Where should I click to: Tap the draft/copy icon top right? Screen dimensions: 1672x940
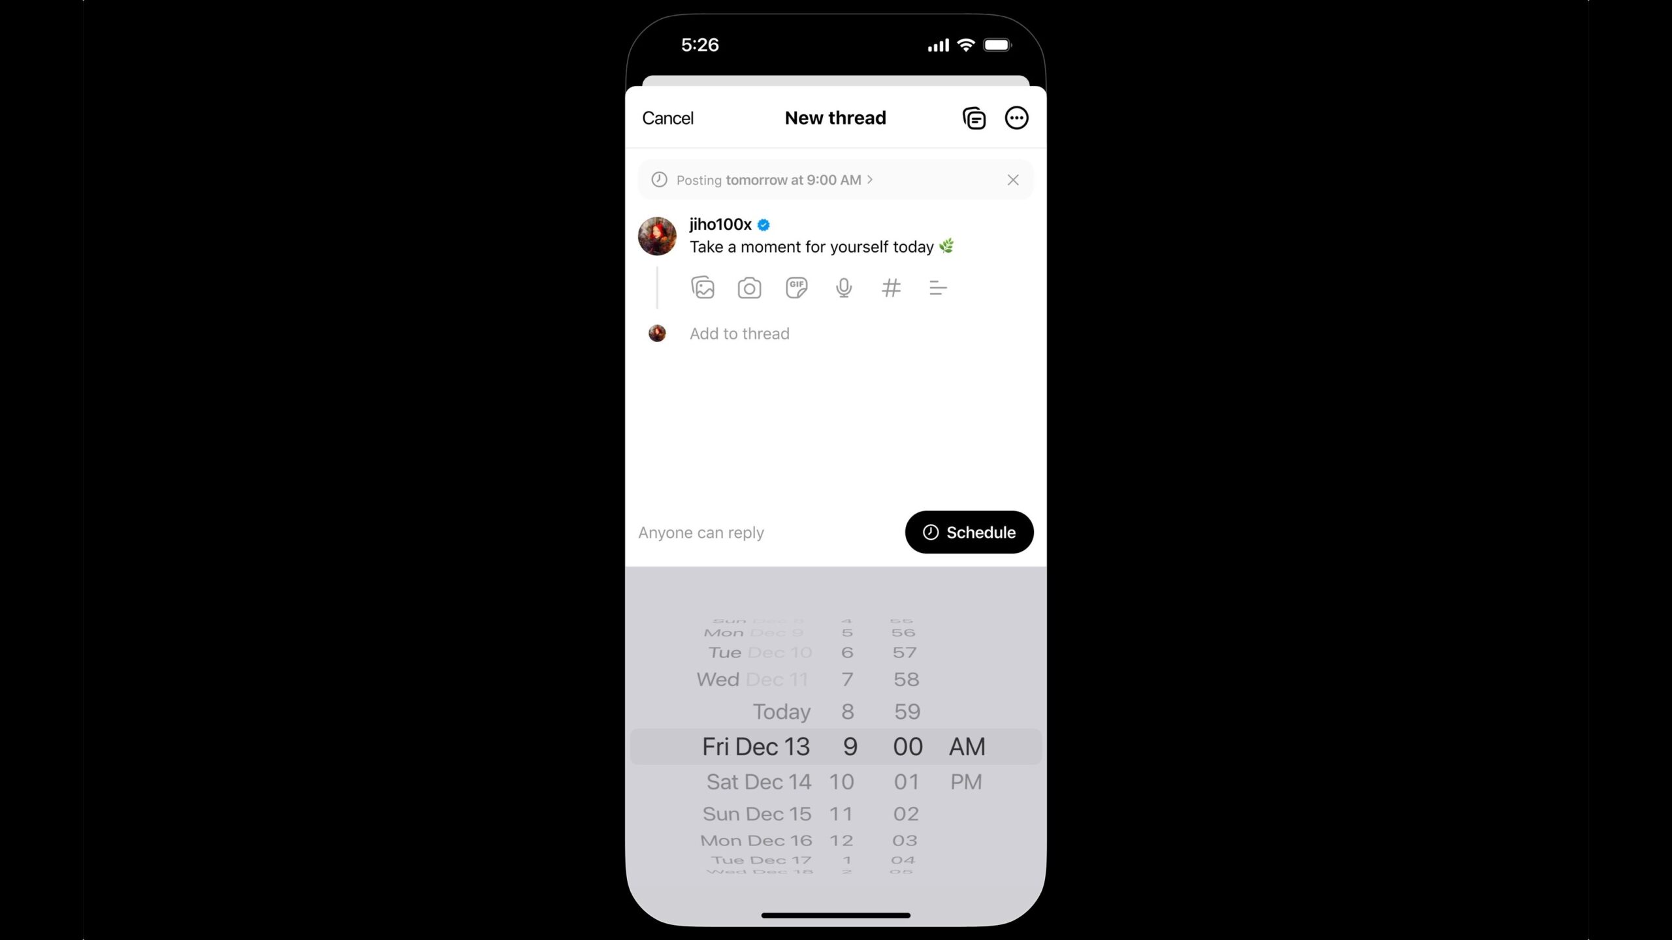(974, 118)
